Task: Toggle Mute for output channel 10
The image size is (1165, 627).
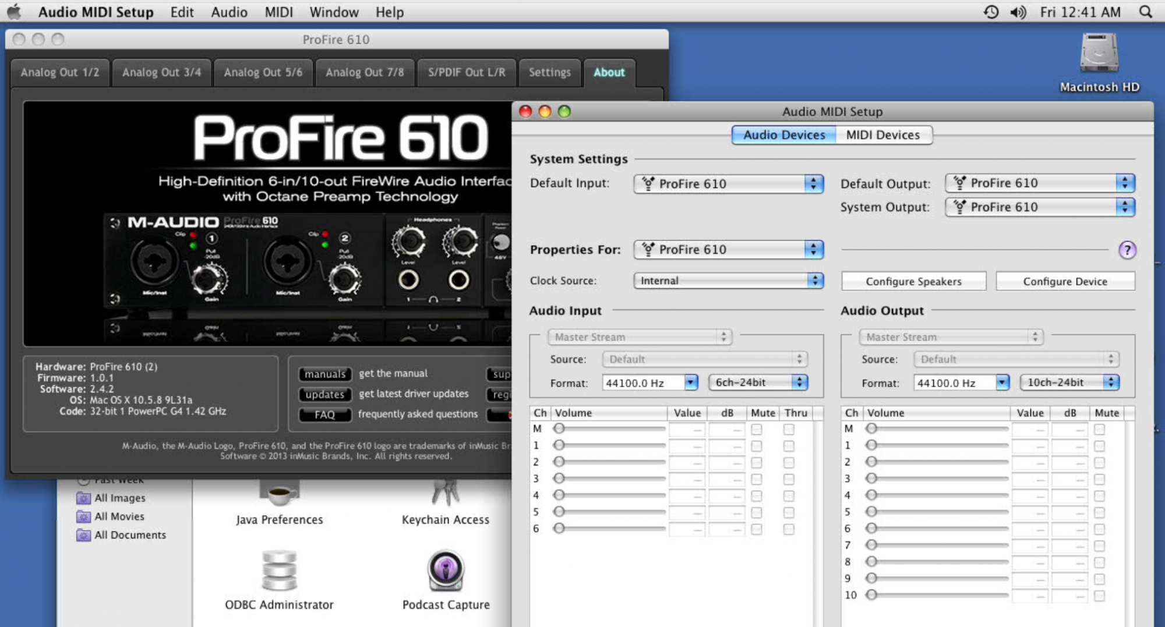Action: (1099, 596)
